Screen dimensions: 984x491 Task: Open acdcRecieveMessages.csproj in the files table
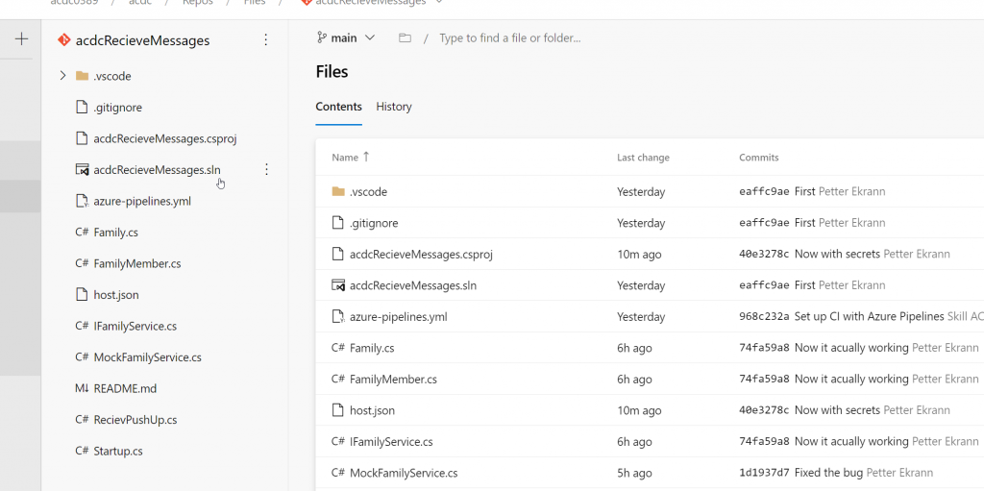[x=421, y=255]
